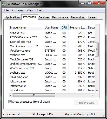Select the WinClicker.exe *32 process

(52, 68)
